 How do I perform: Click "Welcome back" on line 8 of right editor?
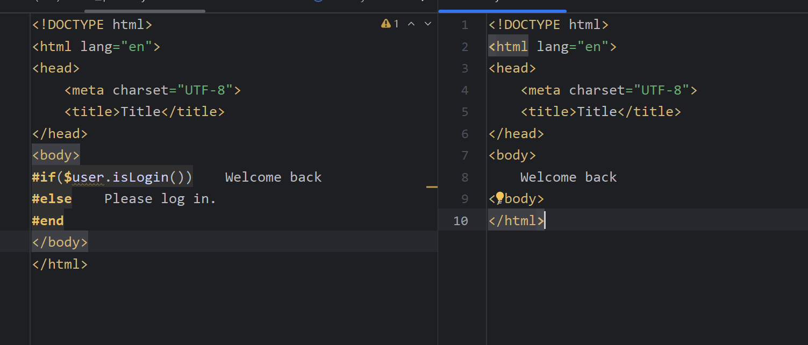[x=569, y=177]
